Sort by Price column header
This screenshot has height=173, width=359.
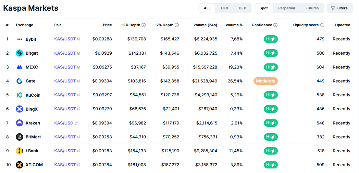tap(107, 25)
